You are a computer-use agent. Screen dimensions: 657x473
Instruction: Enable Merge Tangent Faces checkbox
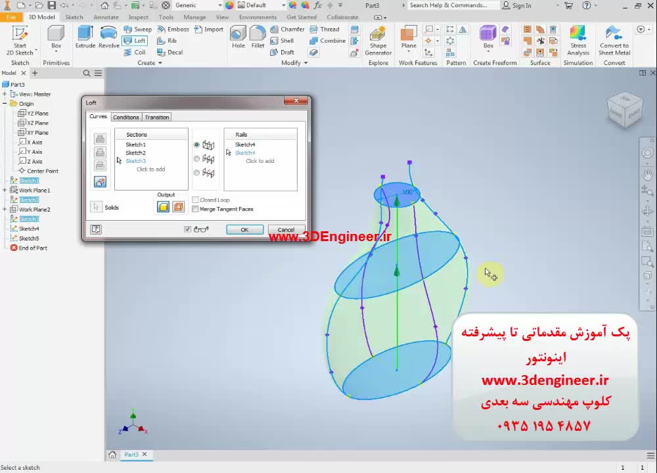point(195,209)
